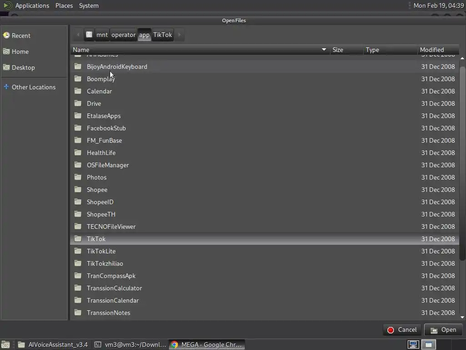
Task: Sort by the Size column header
Action: (x=346, y=50)
